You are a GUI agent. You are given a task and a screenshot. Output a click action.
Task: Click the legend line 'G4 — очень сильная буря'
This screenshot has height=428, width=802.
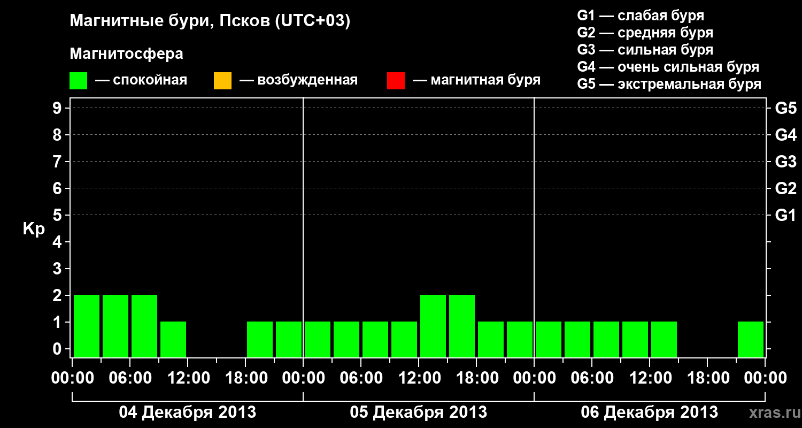pyautogui.click(x=668, y=67)
